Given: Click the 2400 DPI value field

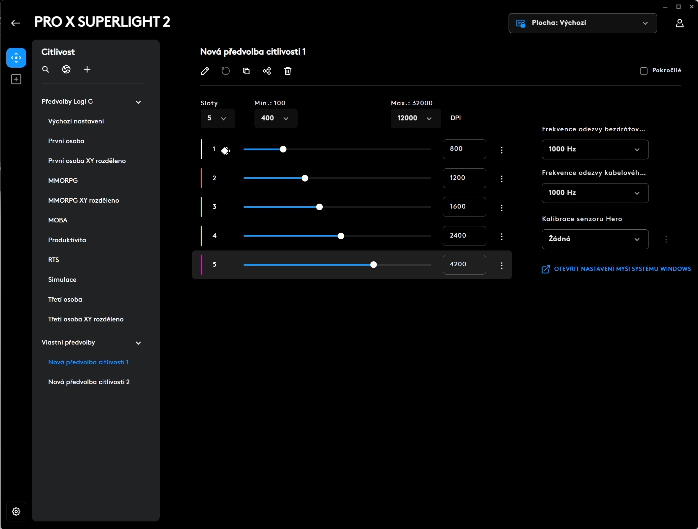Looking at the screenshot, I should pyautogui.click(x=464, y=236).
